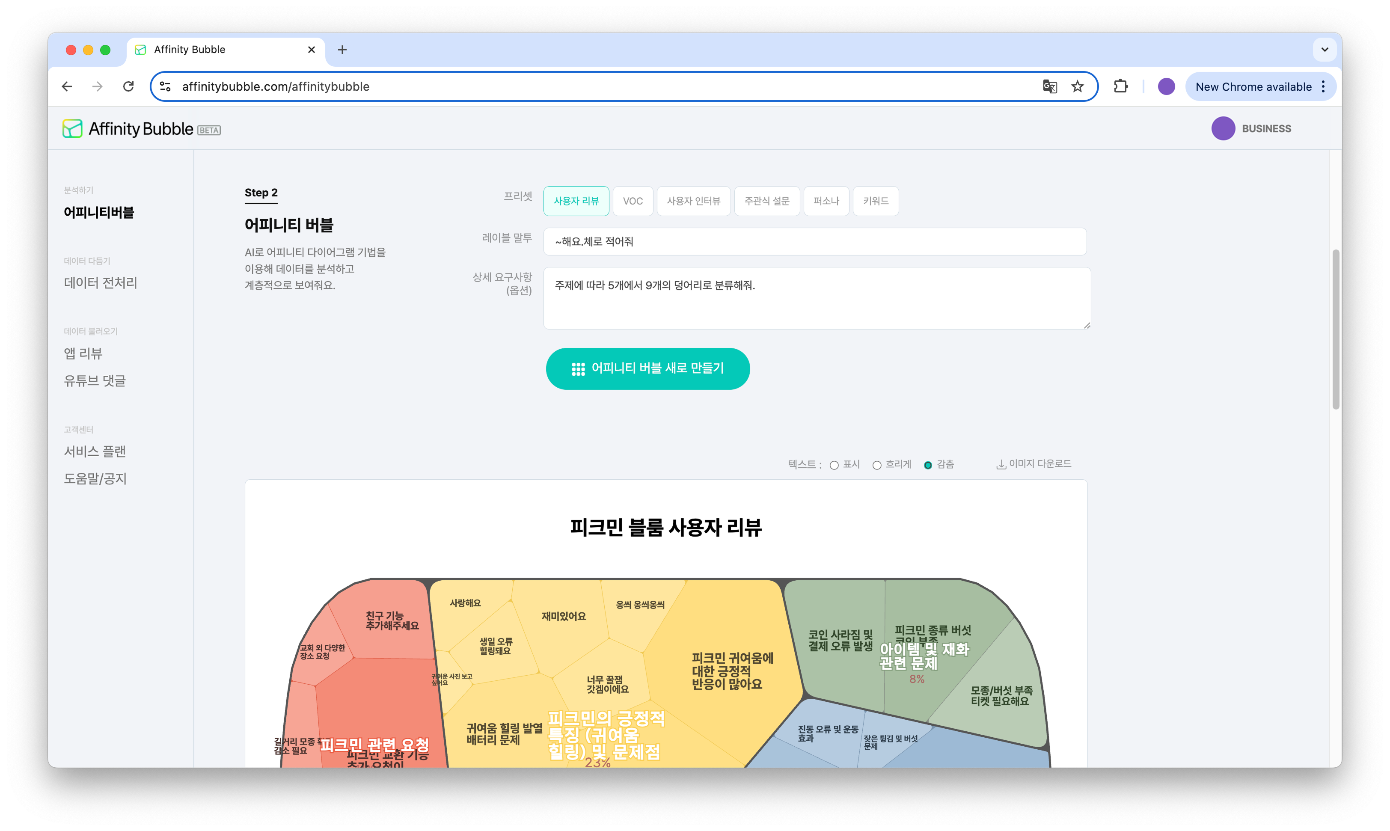This screenshot has width=1390, height=831.
Task: Click the image download icon
Action: 1001,464
